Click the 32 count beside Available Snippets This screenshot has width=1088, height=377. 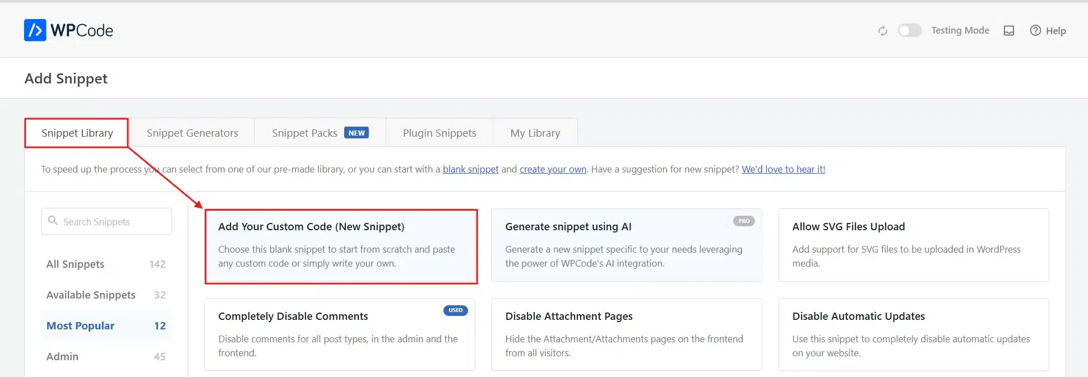click(160, 295)
